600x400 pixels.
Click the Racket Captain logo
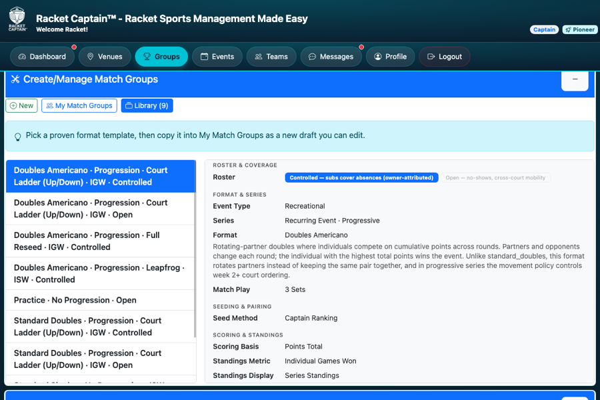pos(17,19)
